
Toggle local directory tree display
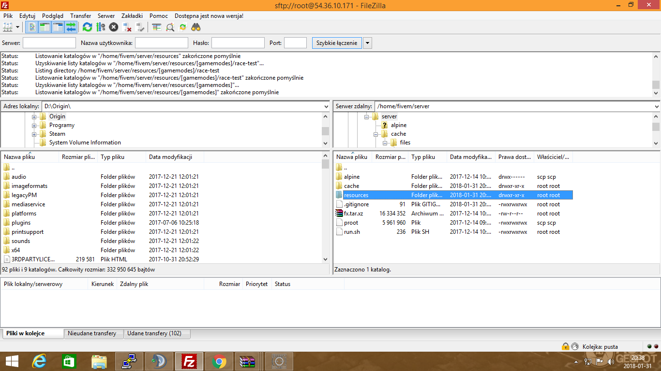point(45,27)
